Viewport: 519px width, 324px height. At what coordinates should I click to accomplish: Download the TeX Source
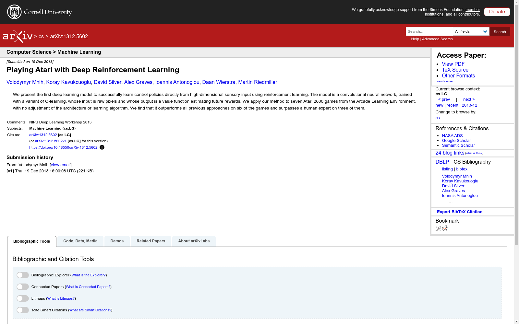[x=455, y=70]
